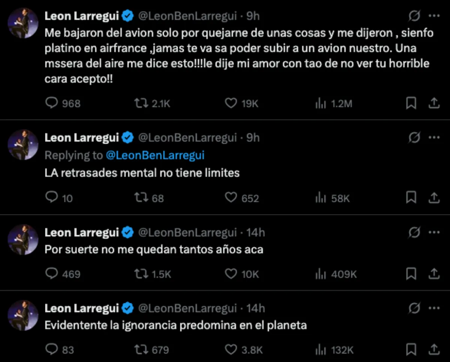Retweet the "Por suerte no me quedan" tweet
Viewport: 450px width, 362px height.
[142, 274]
